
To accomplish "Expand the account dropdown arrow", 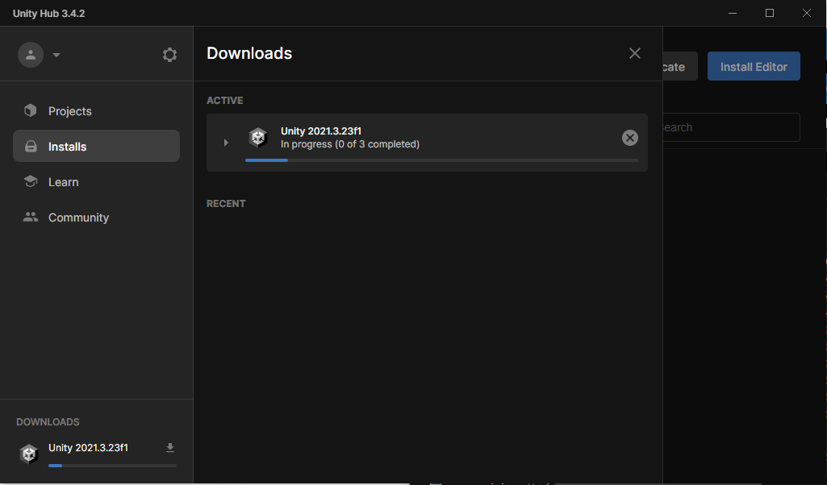I will 56,55.
